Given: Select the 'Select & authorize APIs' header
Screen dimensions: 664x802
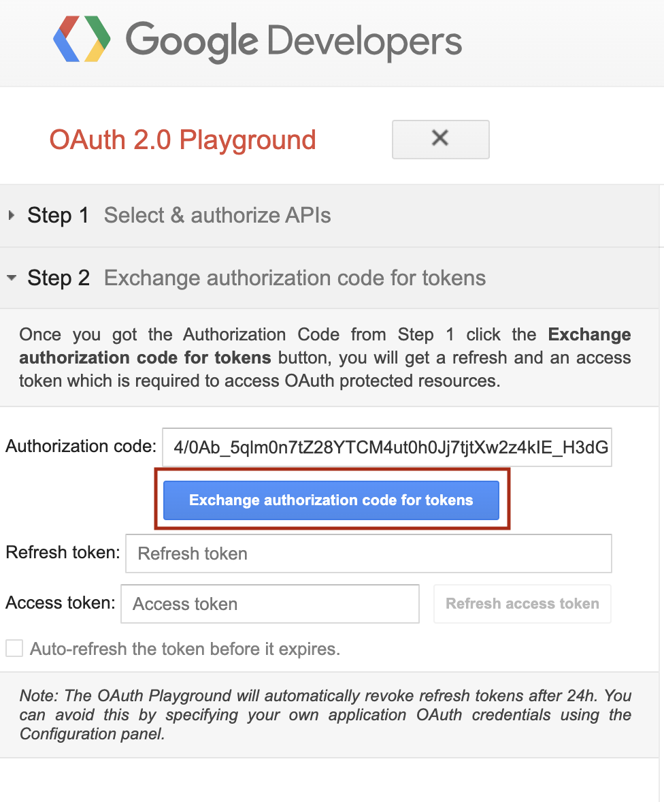Looking at the screenshot, I should [x=217, y=216].
